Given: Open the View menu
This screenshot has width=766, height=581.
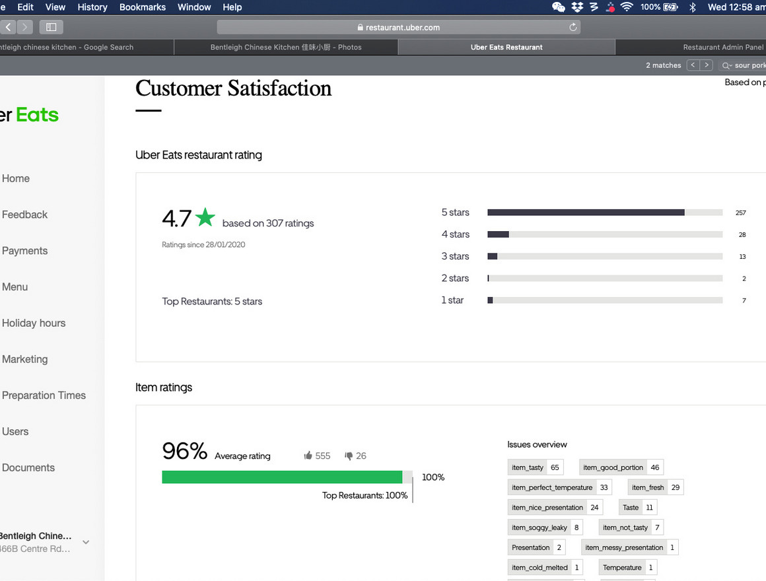Looking at the screenshot, I should pos(55,7).
